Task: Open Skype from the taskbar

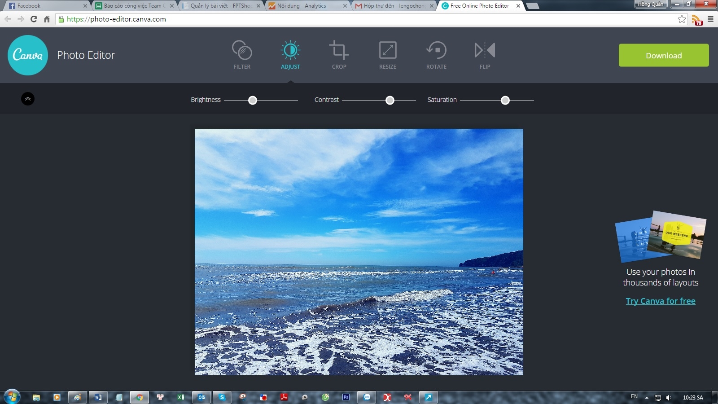Action: pos(222,397)
